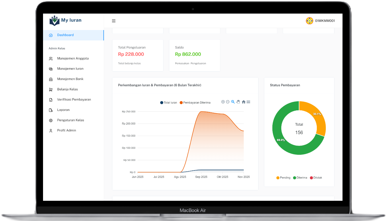Open the 01MKMM001 user profile menu

pyautogui.click(x=325, y=21)
